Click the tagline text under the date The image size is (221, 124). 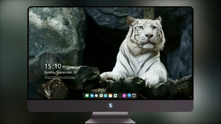click(60, 78)
